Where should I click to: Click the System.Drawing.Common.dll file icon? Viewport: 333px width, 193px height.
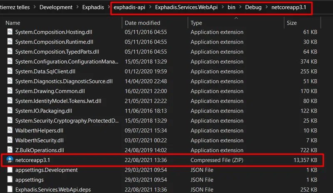pyautogui.click(x=10, y=91)
